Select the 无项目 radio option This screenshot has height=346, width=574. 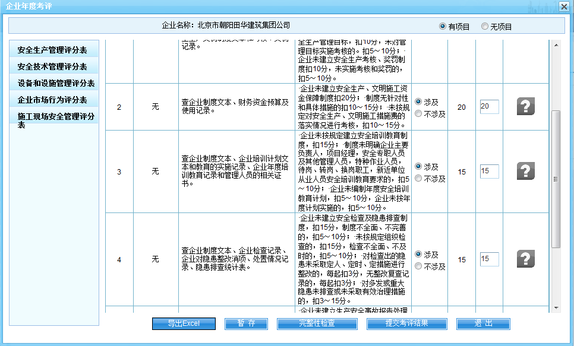point(485,27)
